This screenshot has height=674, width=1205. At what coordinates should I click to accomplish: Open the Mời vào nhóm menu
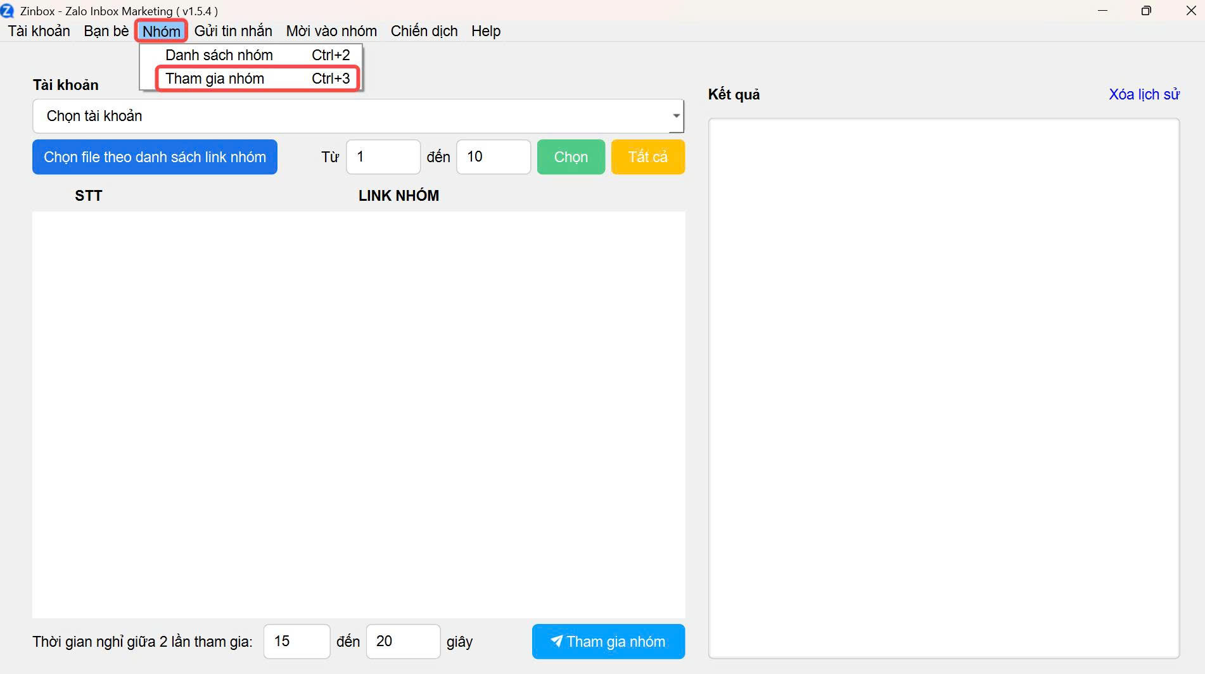pos(331,31)
